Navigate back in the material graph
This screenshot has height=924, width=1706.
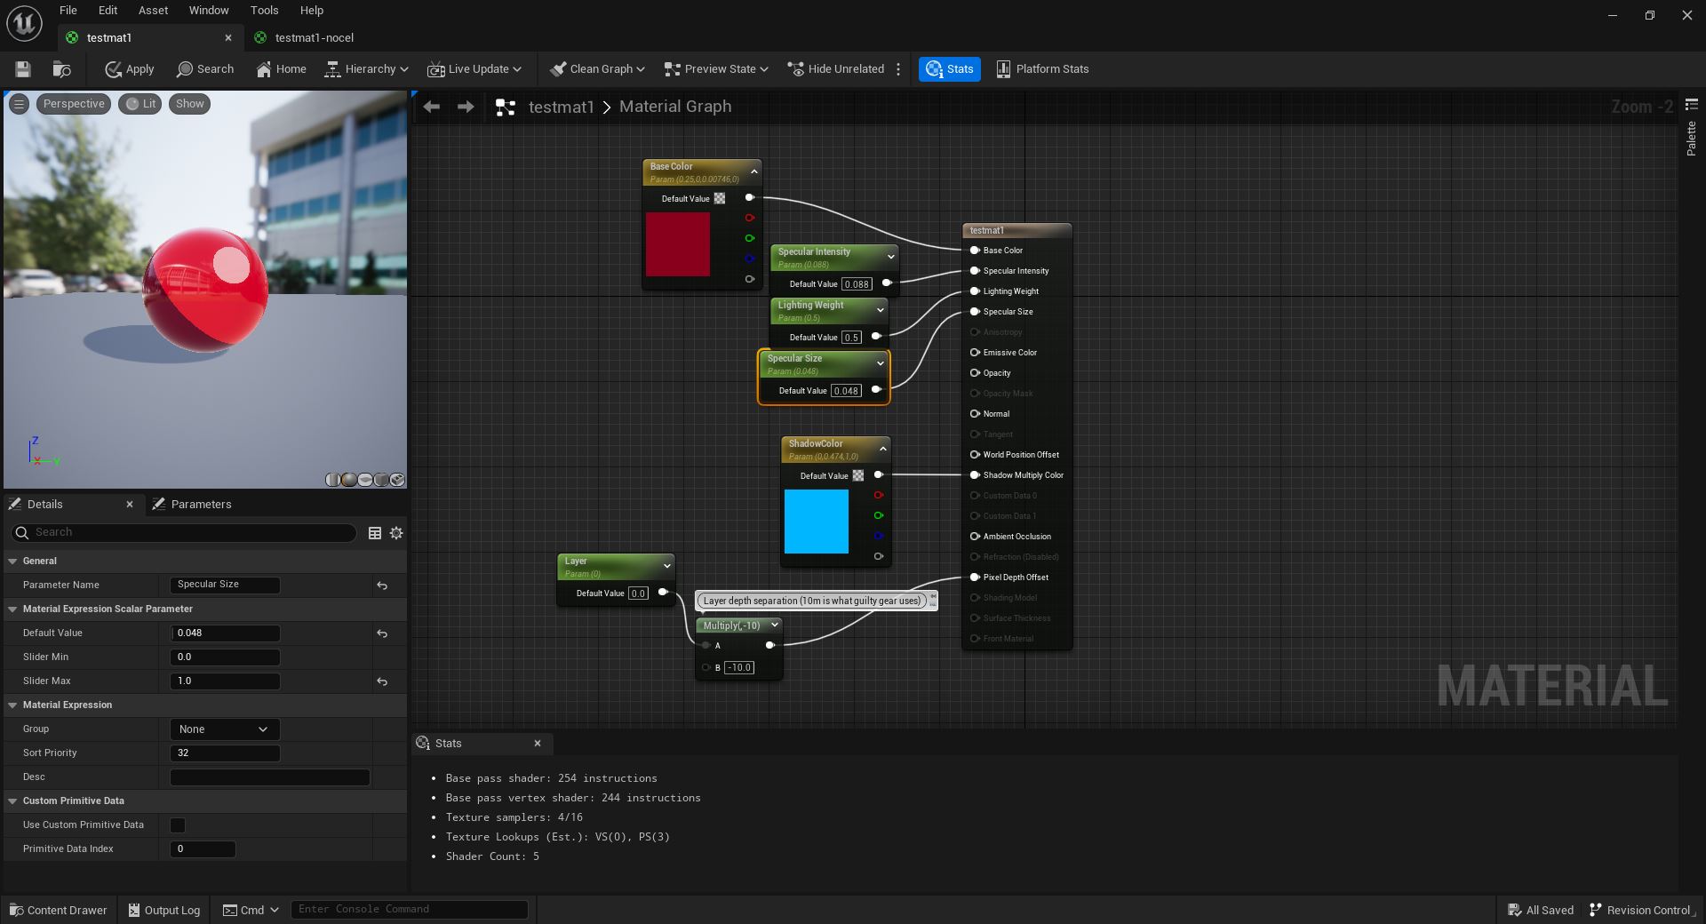(x=432, y=107)
